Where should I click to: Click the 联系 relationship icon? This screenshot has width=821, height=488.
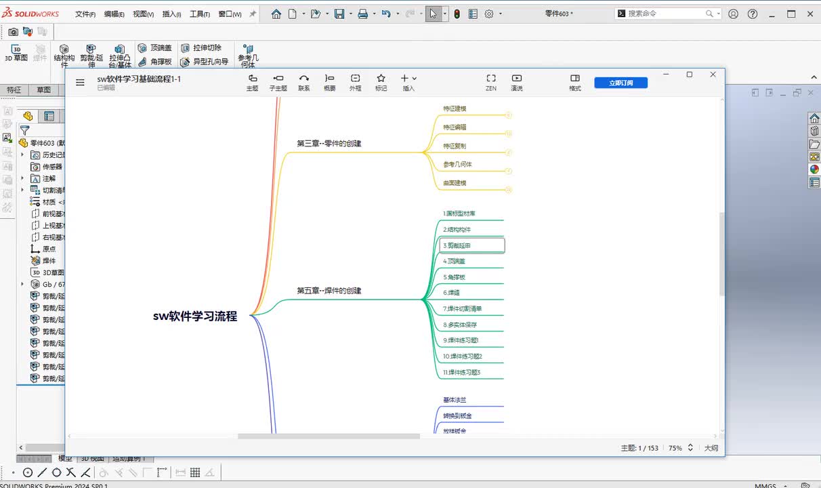tap(304, 83)
